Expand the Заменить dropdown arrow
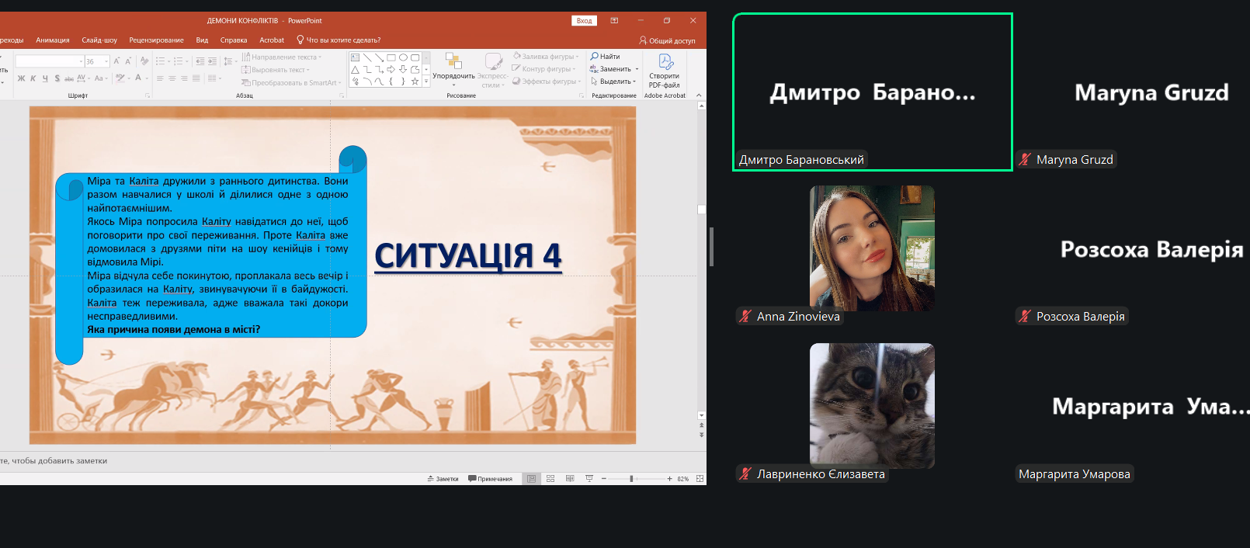Image resolution: width=1250 pixels, height=548 pixels. point(637,69)
